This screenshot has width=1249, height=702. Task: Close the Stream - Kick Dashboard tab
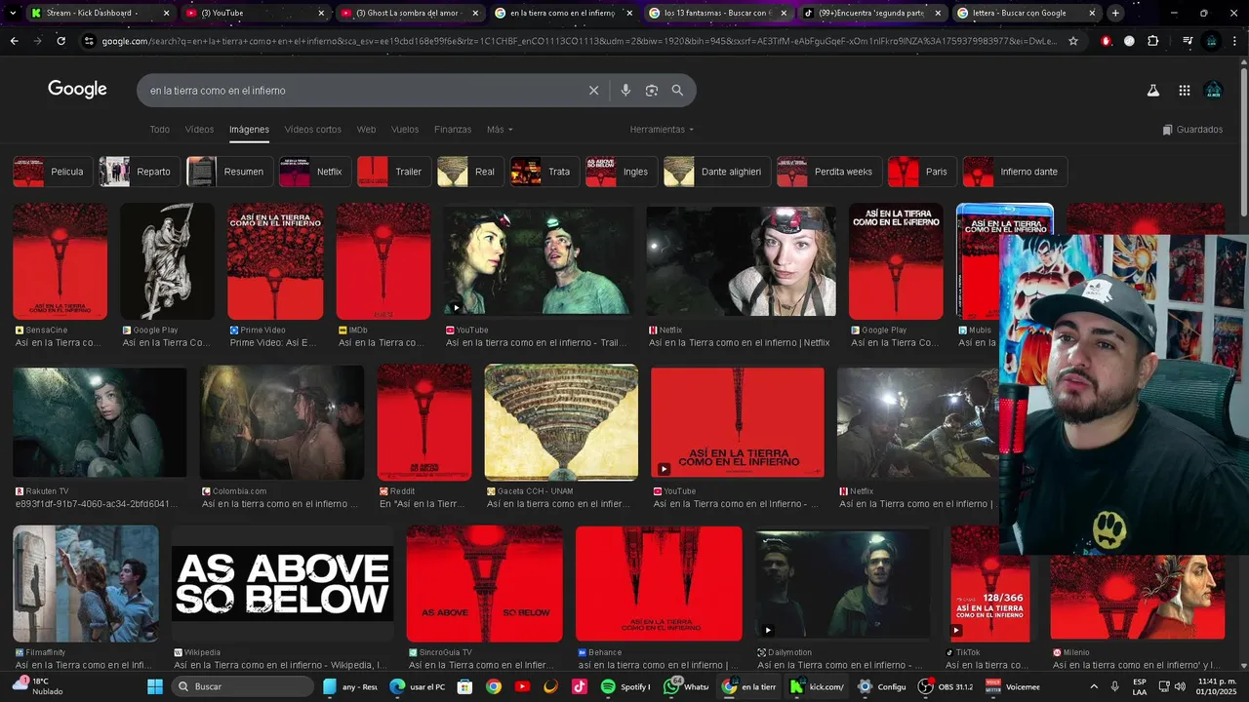click(166, 13)
